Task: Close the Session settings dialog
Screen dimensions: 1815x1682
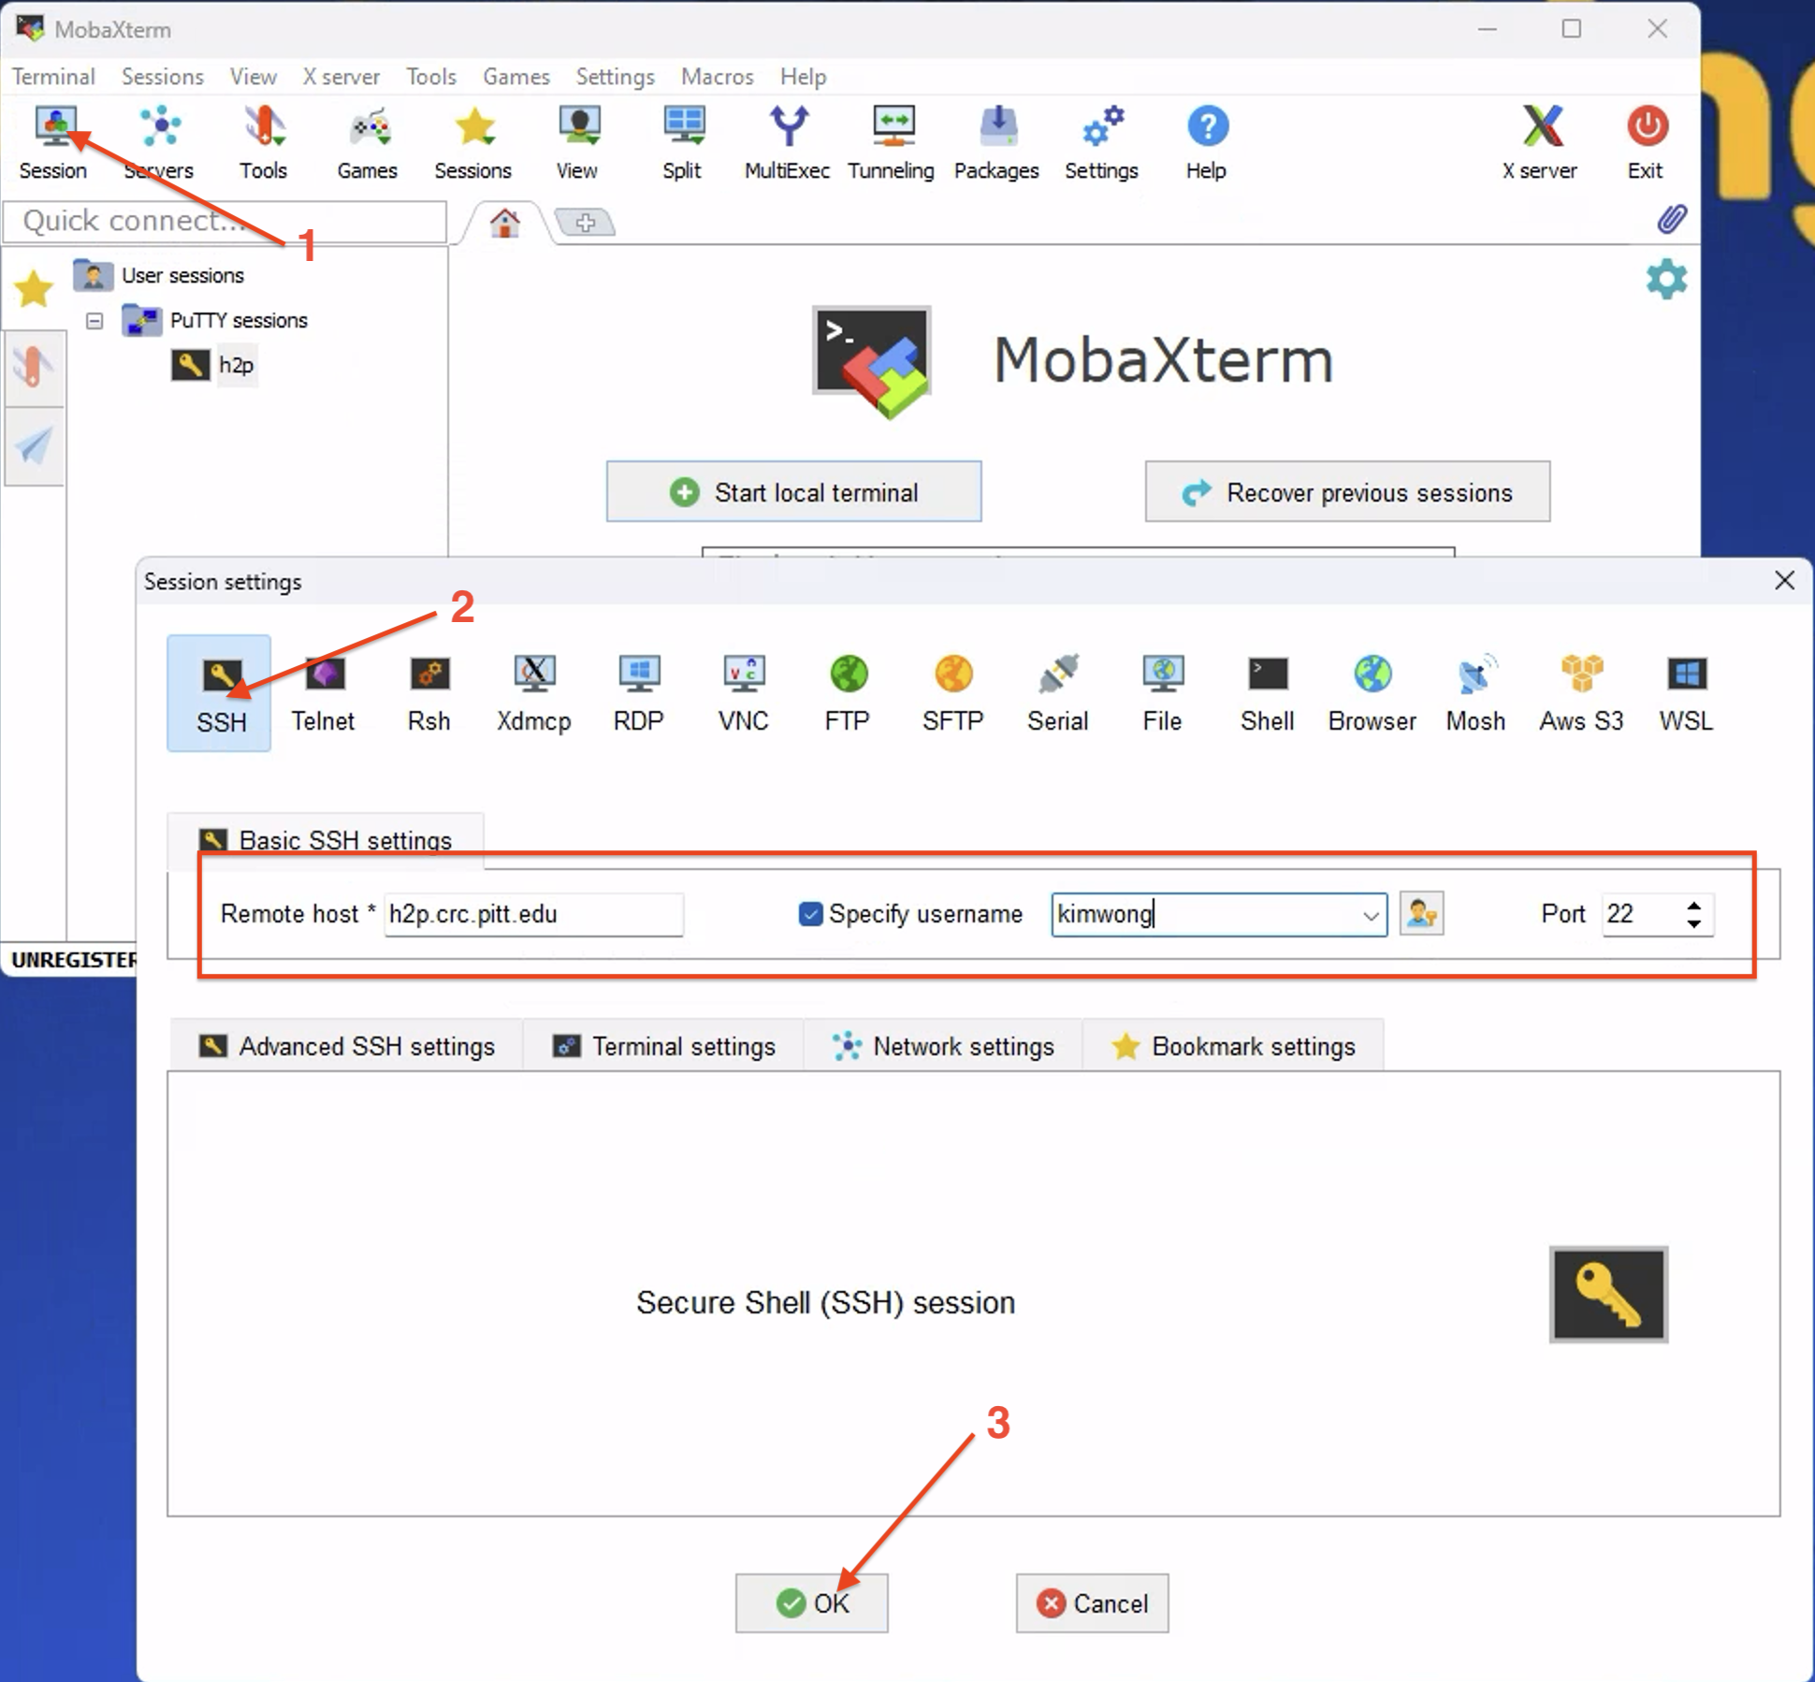Action: pyautogui.click(x=1784, y=581)
